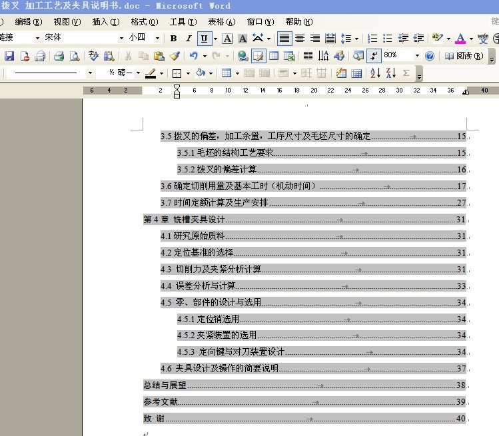Toggle character border A

pyautogui.click(x=227, y=39)
